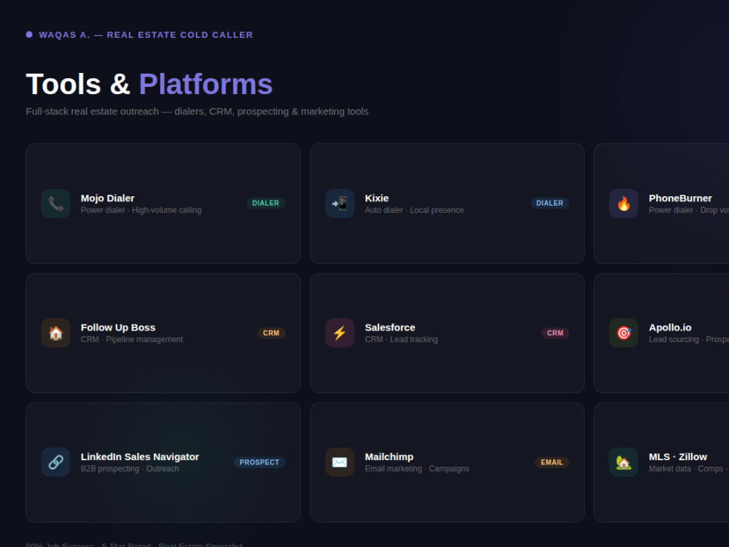The image size is (729, 547).
Task: Click 'Power dialer · High-volume calling' description
Action: [x=141, y=210]
